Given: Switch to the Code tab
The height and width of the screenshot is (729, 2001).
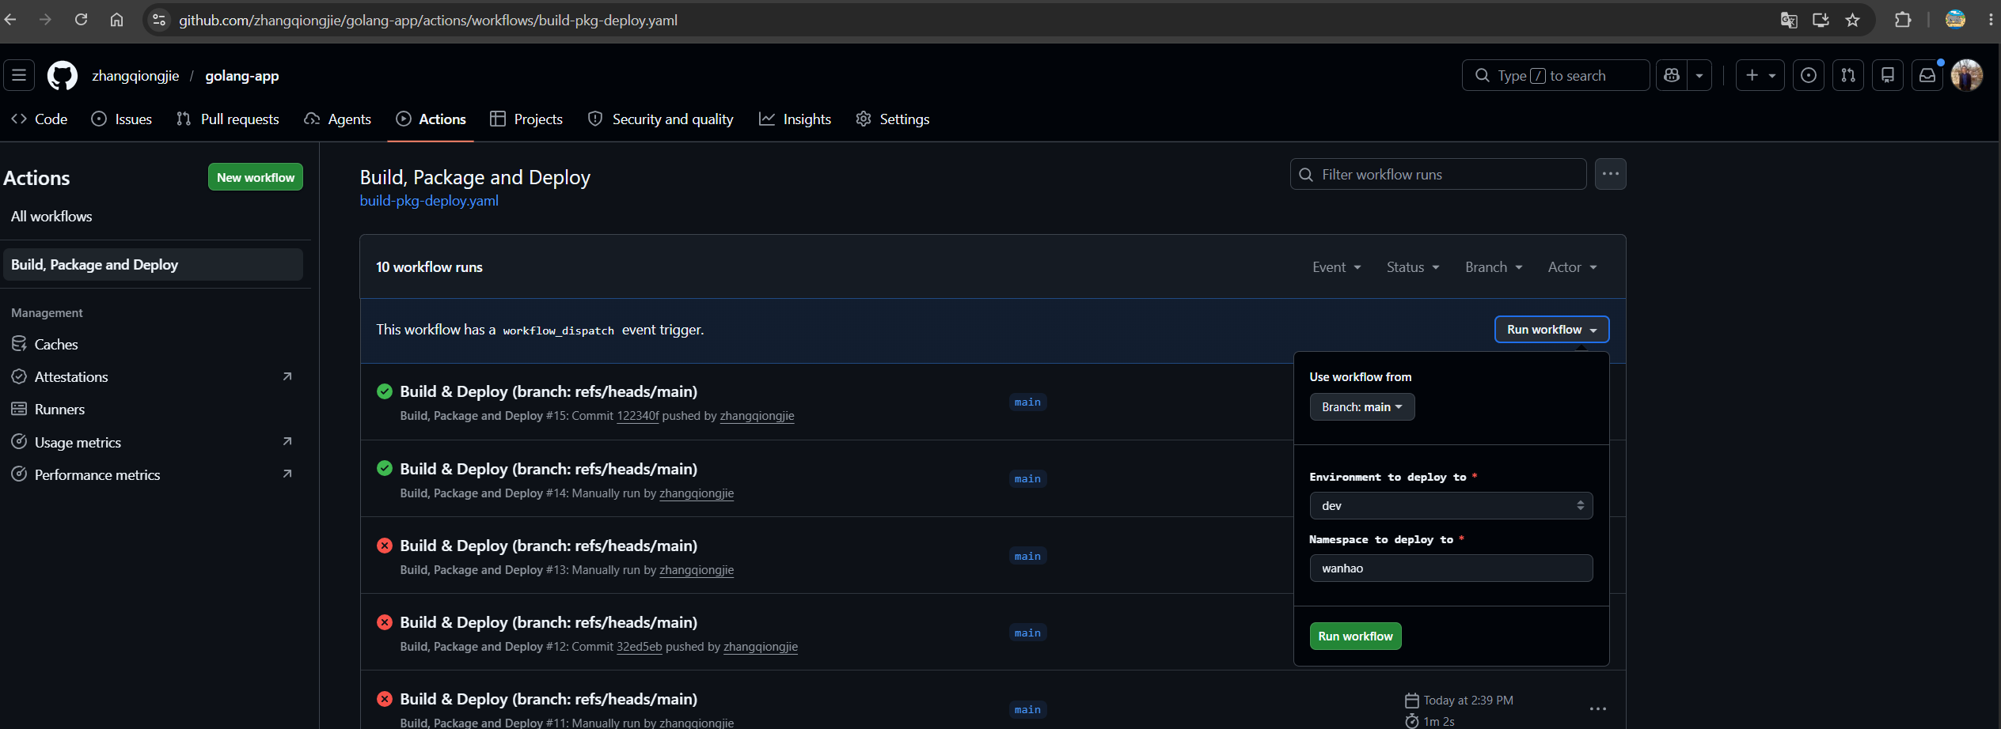Looking at the screenshot, I should pos(39,119).
